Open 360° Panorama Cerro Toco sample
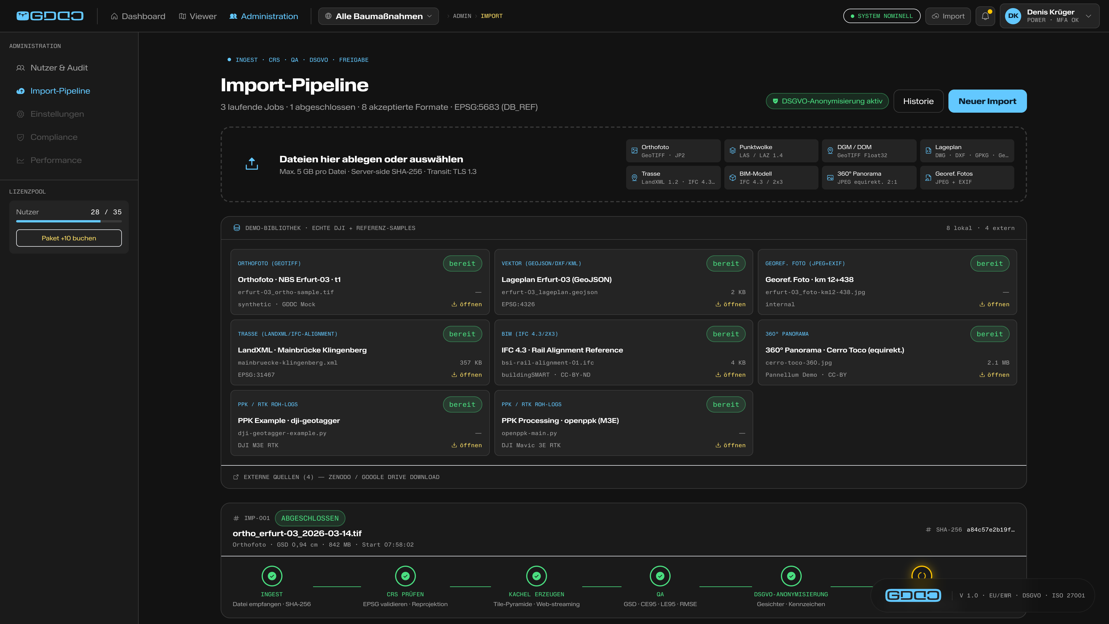 pos(994,375)
